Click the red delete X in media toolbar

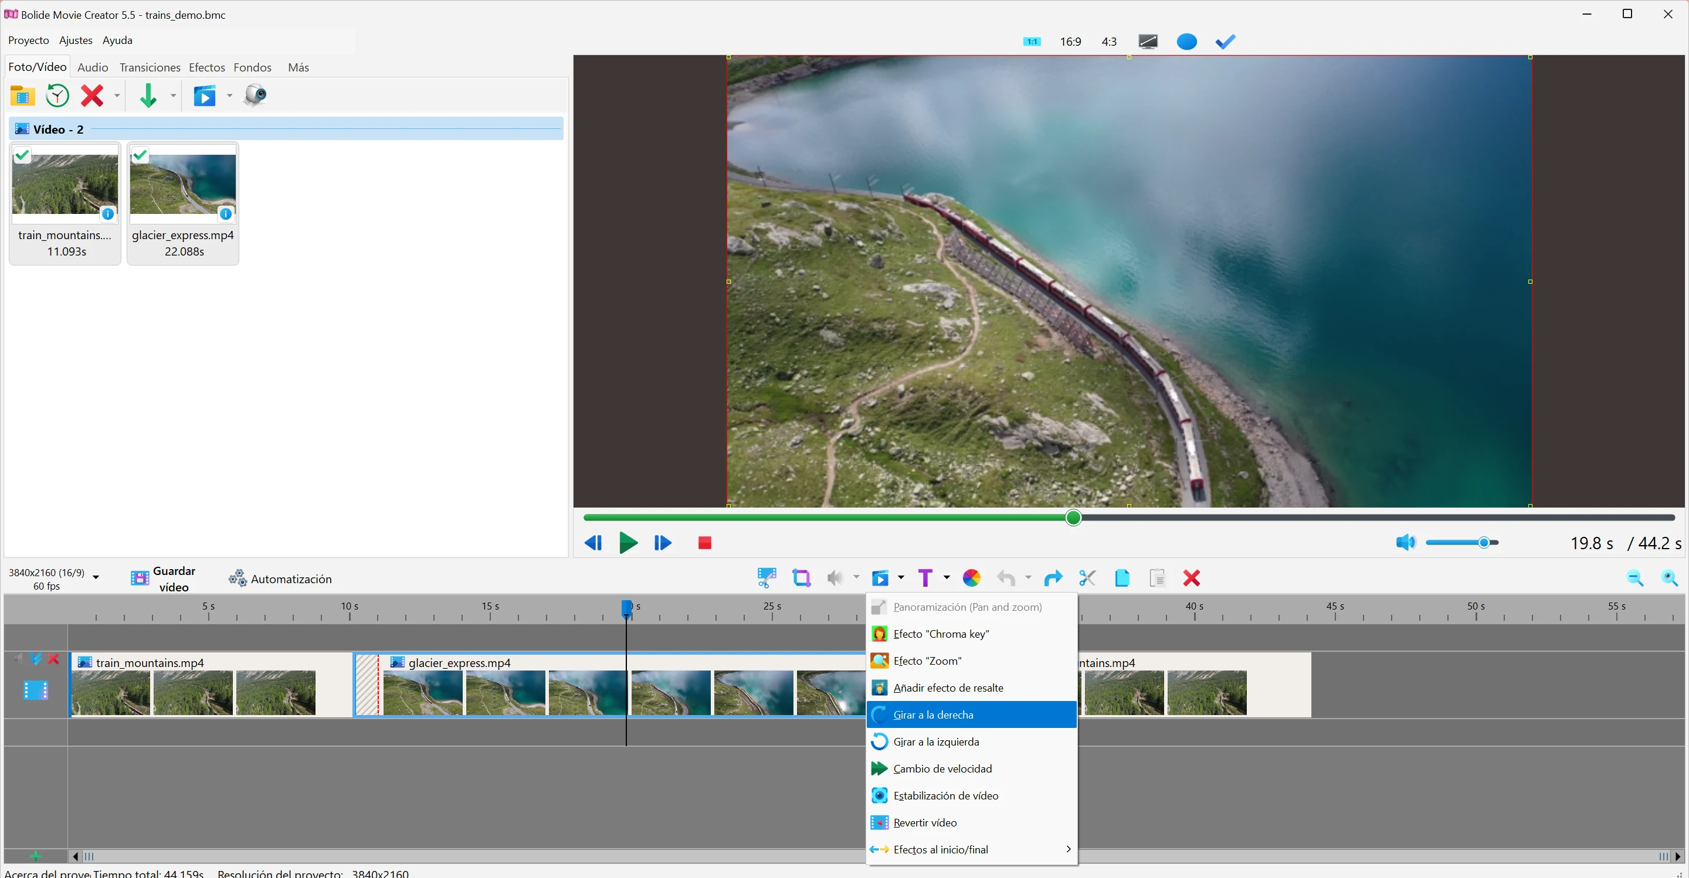click(92, 96)
